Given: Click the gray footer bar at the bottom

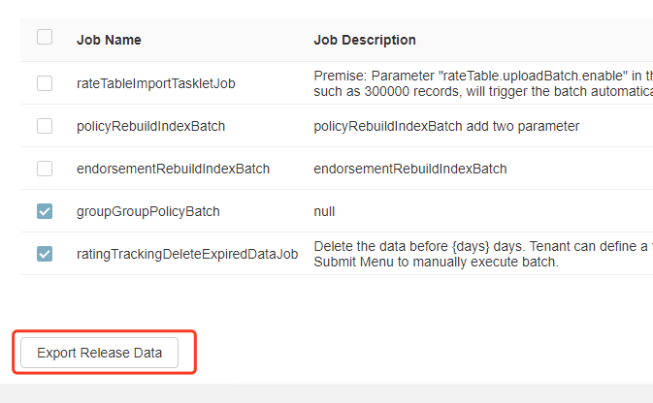Looking at the screenshot, I should tap(326, 393).
